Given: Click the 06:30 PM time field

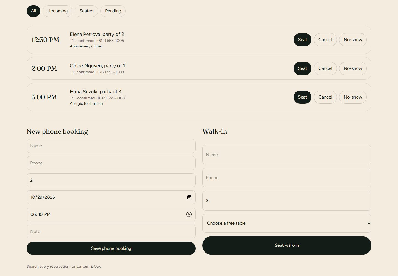Looking at the screenshot, I should 111,214.
